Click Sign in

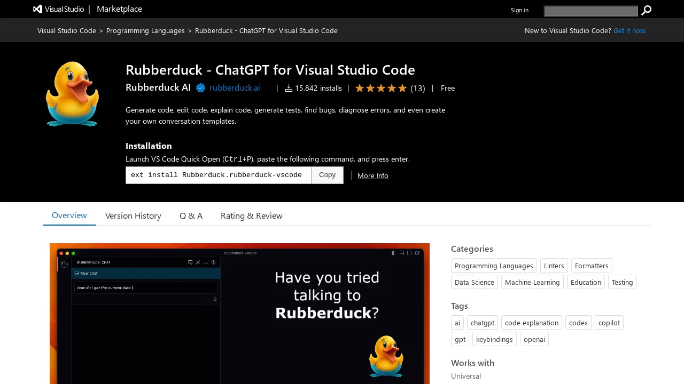point(519,10)
